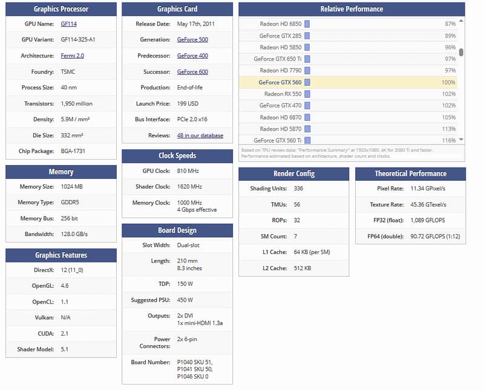The image size is (484, 390).
Task: Click the 199 USD launch price
Action: 188,103
